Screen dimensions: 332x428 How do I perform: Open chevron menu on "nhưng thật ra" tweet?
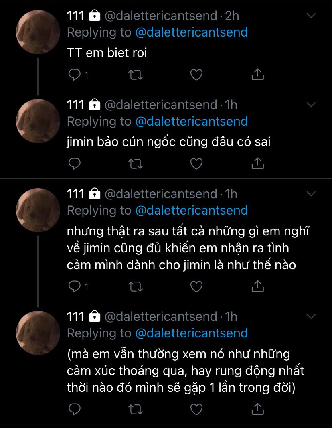(311, 194)
